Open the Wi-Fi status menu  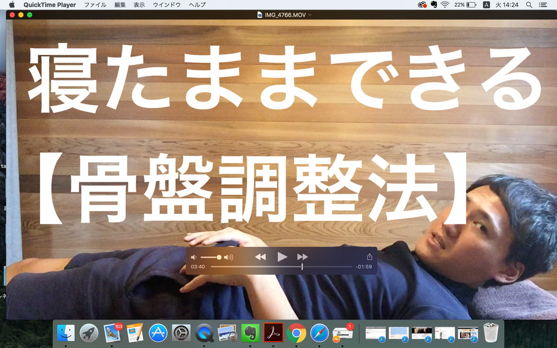445,5
